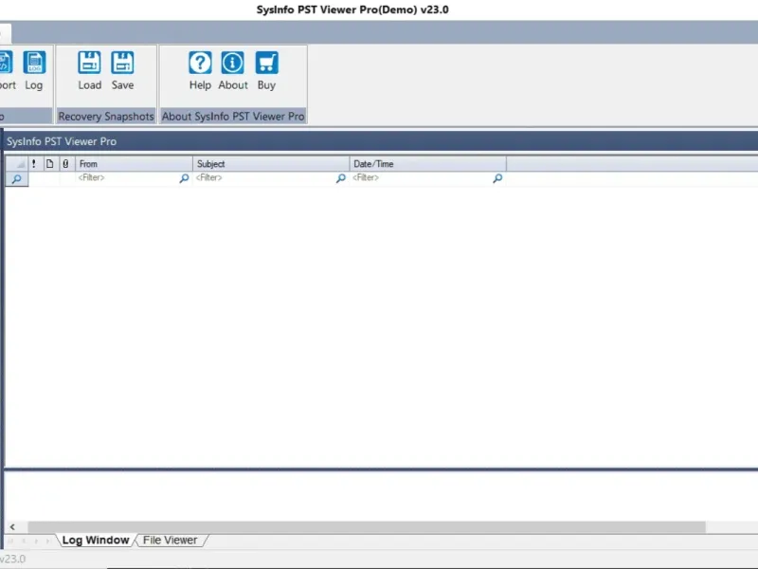
Task: Switch to the File Viewer tab
Action: [171, 540]
